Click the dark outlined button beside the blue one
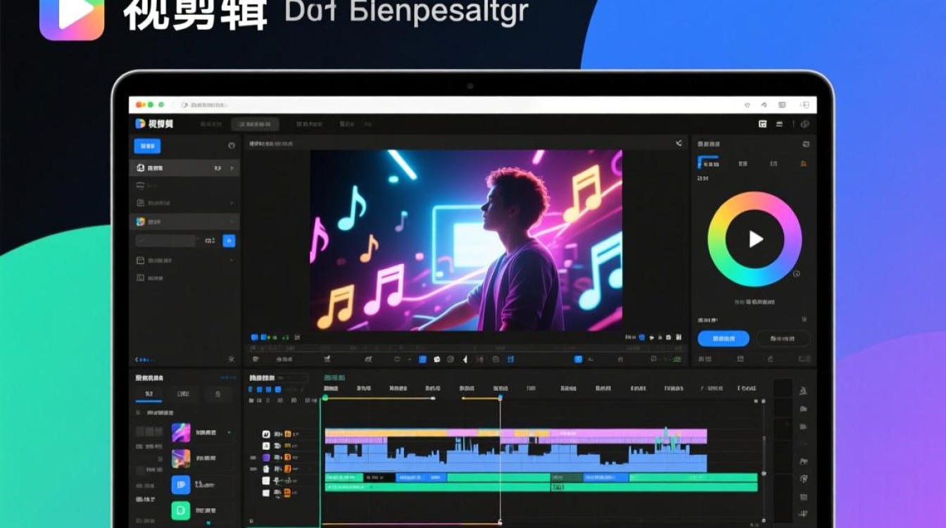Screen dimensions: 946x528 click(783, 339)
